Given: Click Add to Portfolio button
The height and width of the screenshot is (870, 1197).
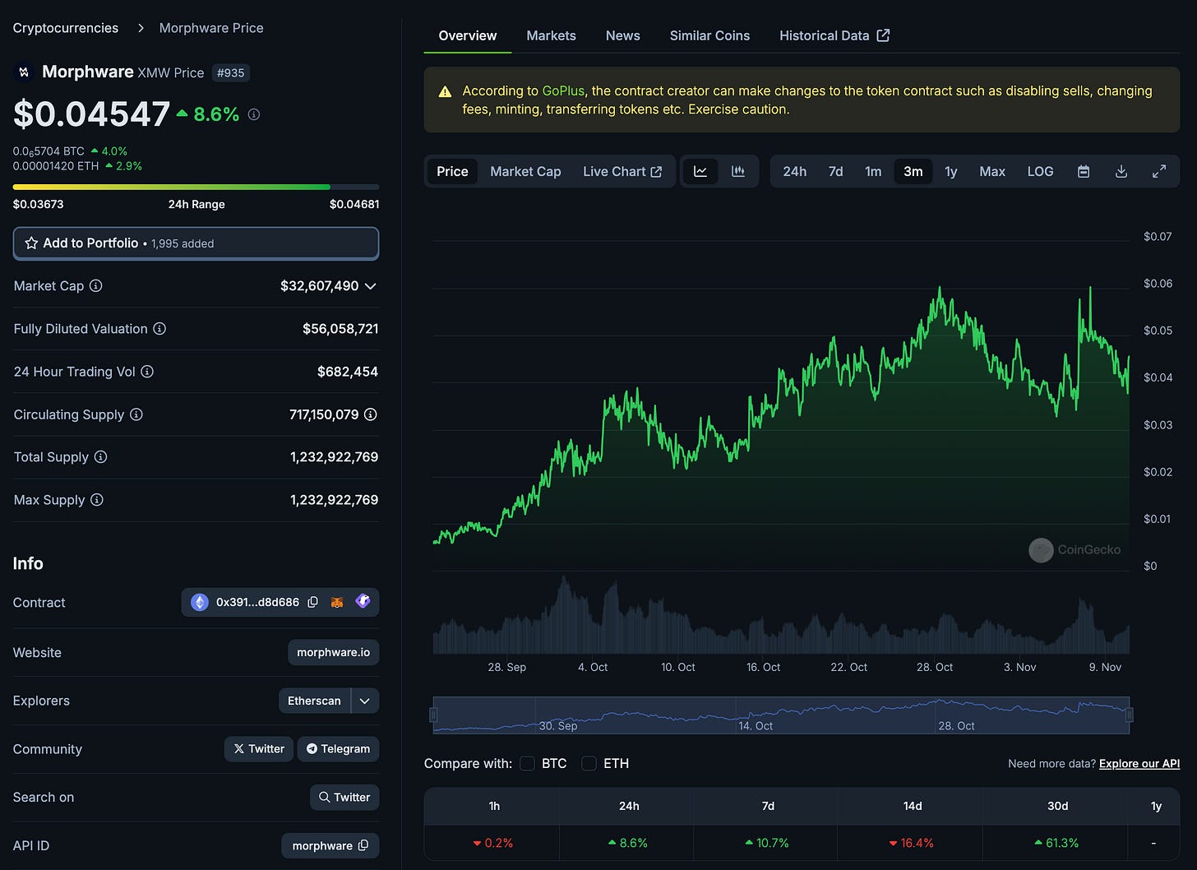Looking at the screenshot, I should [x=196, y=243].
